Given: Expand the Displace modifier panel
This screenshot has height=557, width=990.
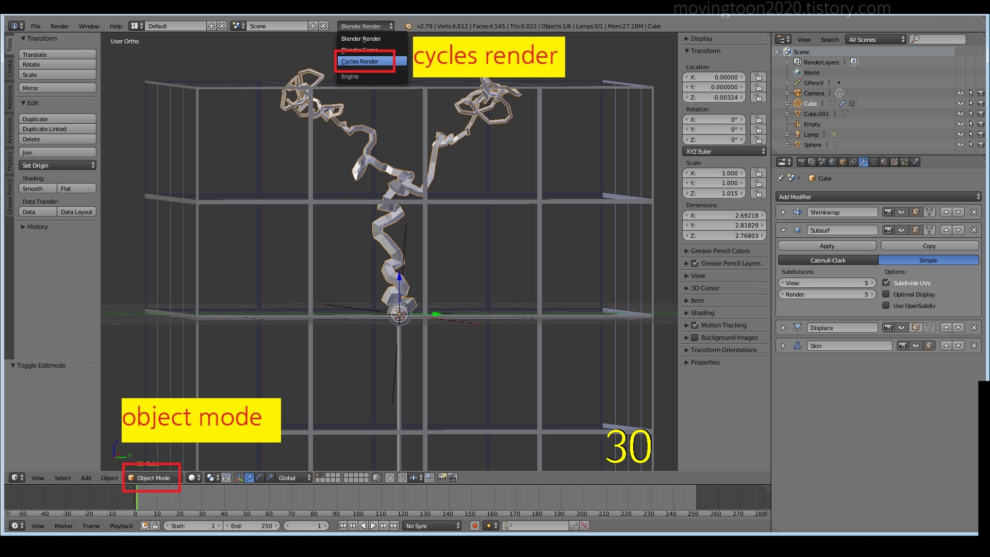Looking at the screenshot, I should tap(783, 327).
